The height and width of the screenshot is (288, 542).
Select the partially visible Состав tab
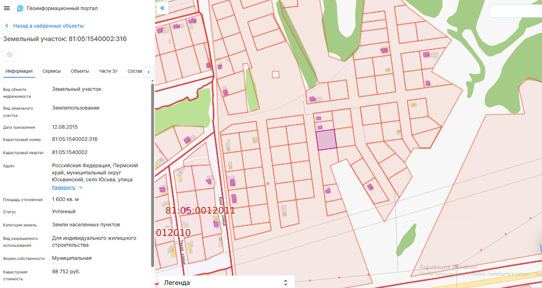click(135, 71)
